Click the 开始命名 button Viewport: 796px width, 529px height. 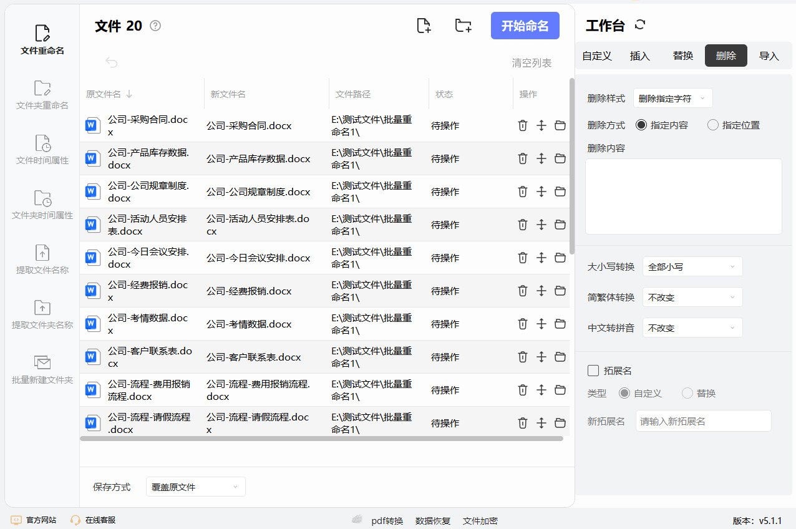[x=525, y=26]
